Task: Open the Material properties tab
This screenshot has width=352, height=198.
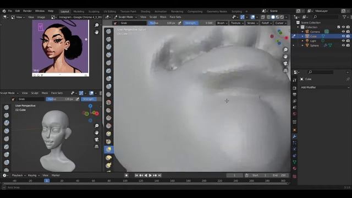Action: [295, 168]
